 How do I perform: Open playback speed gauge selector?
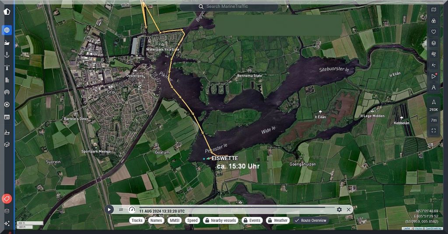(x=132, y=210)
